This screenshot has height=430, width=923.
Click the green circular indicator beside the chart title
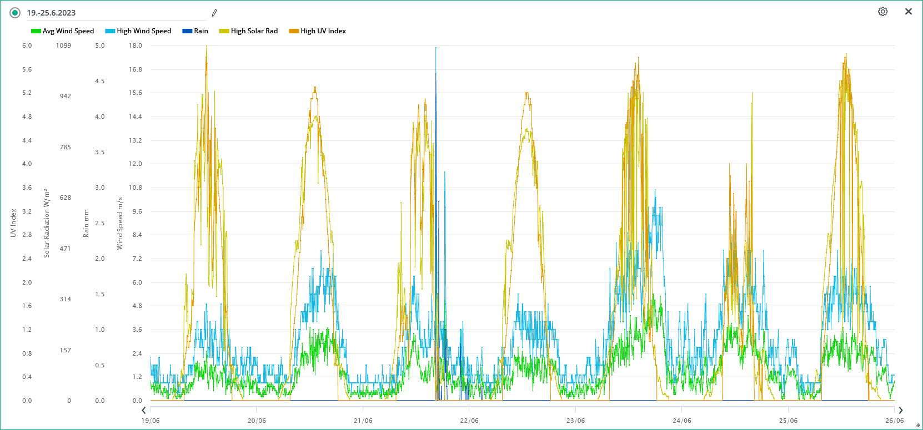[15, 13]
